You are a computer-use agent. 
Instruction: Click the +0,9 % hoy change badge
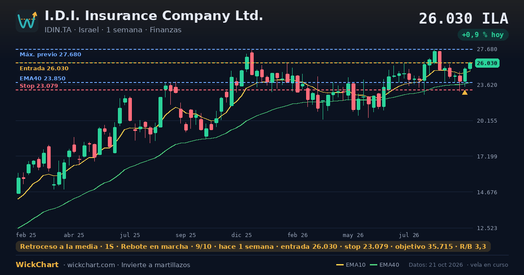483,35
